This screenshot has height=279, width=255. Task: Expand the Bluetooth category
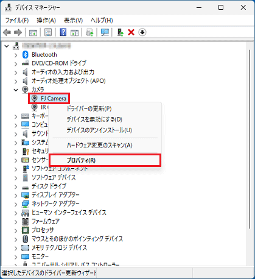(16, 55)
